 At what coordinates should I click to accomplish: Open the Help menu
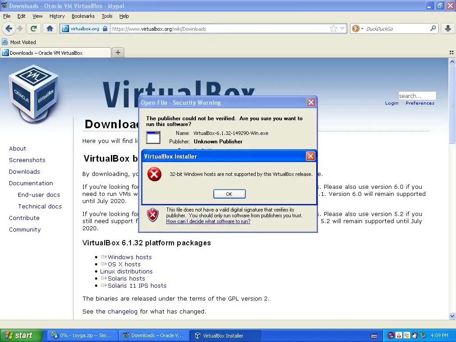[124, 16]
